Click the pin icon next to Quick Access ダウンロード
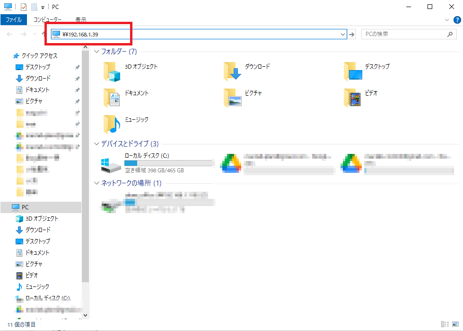Viewport: 463px width, 331px height. click(78, 79)
